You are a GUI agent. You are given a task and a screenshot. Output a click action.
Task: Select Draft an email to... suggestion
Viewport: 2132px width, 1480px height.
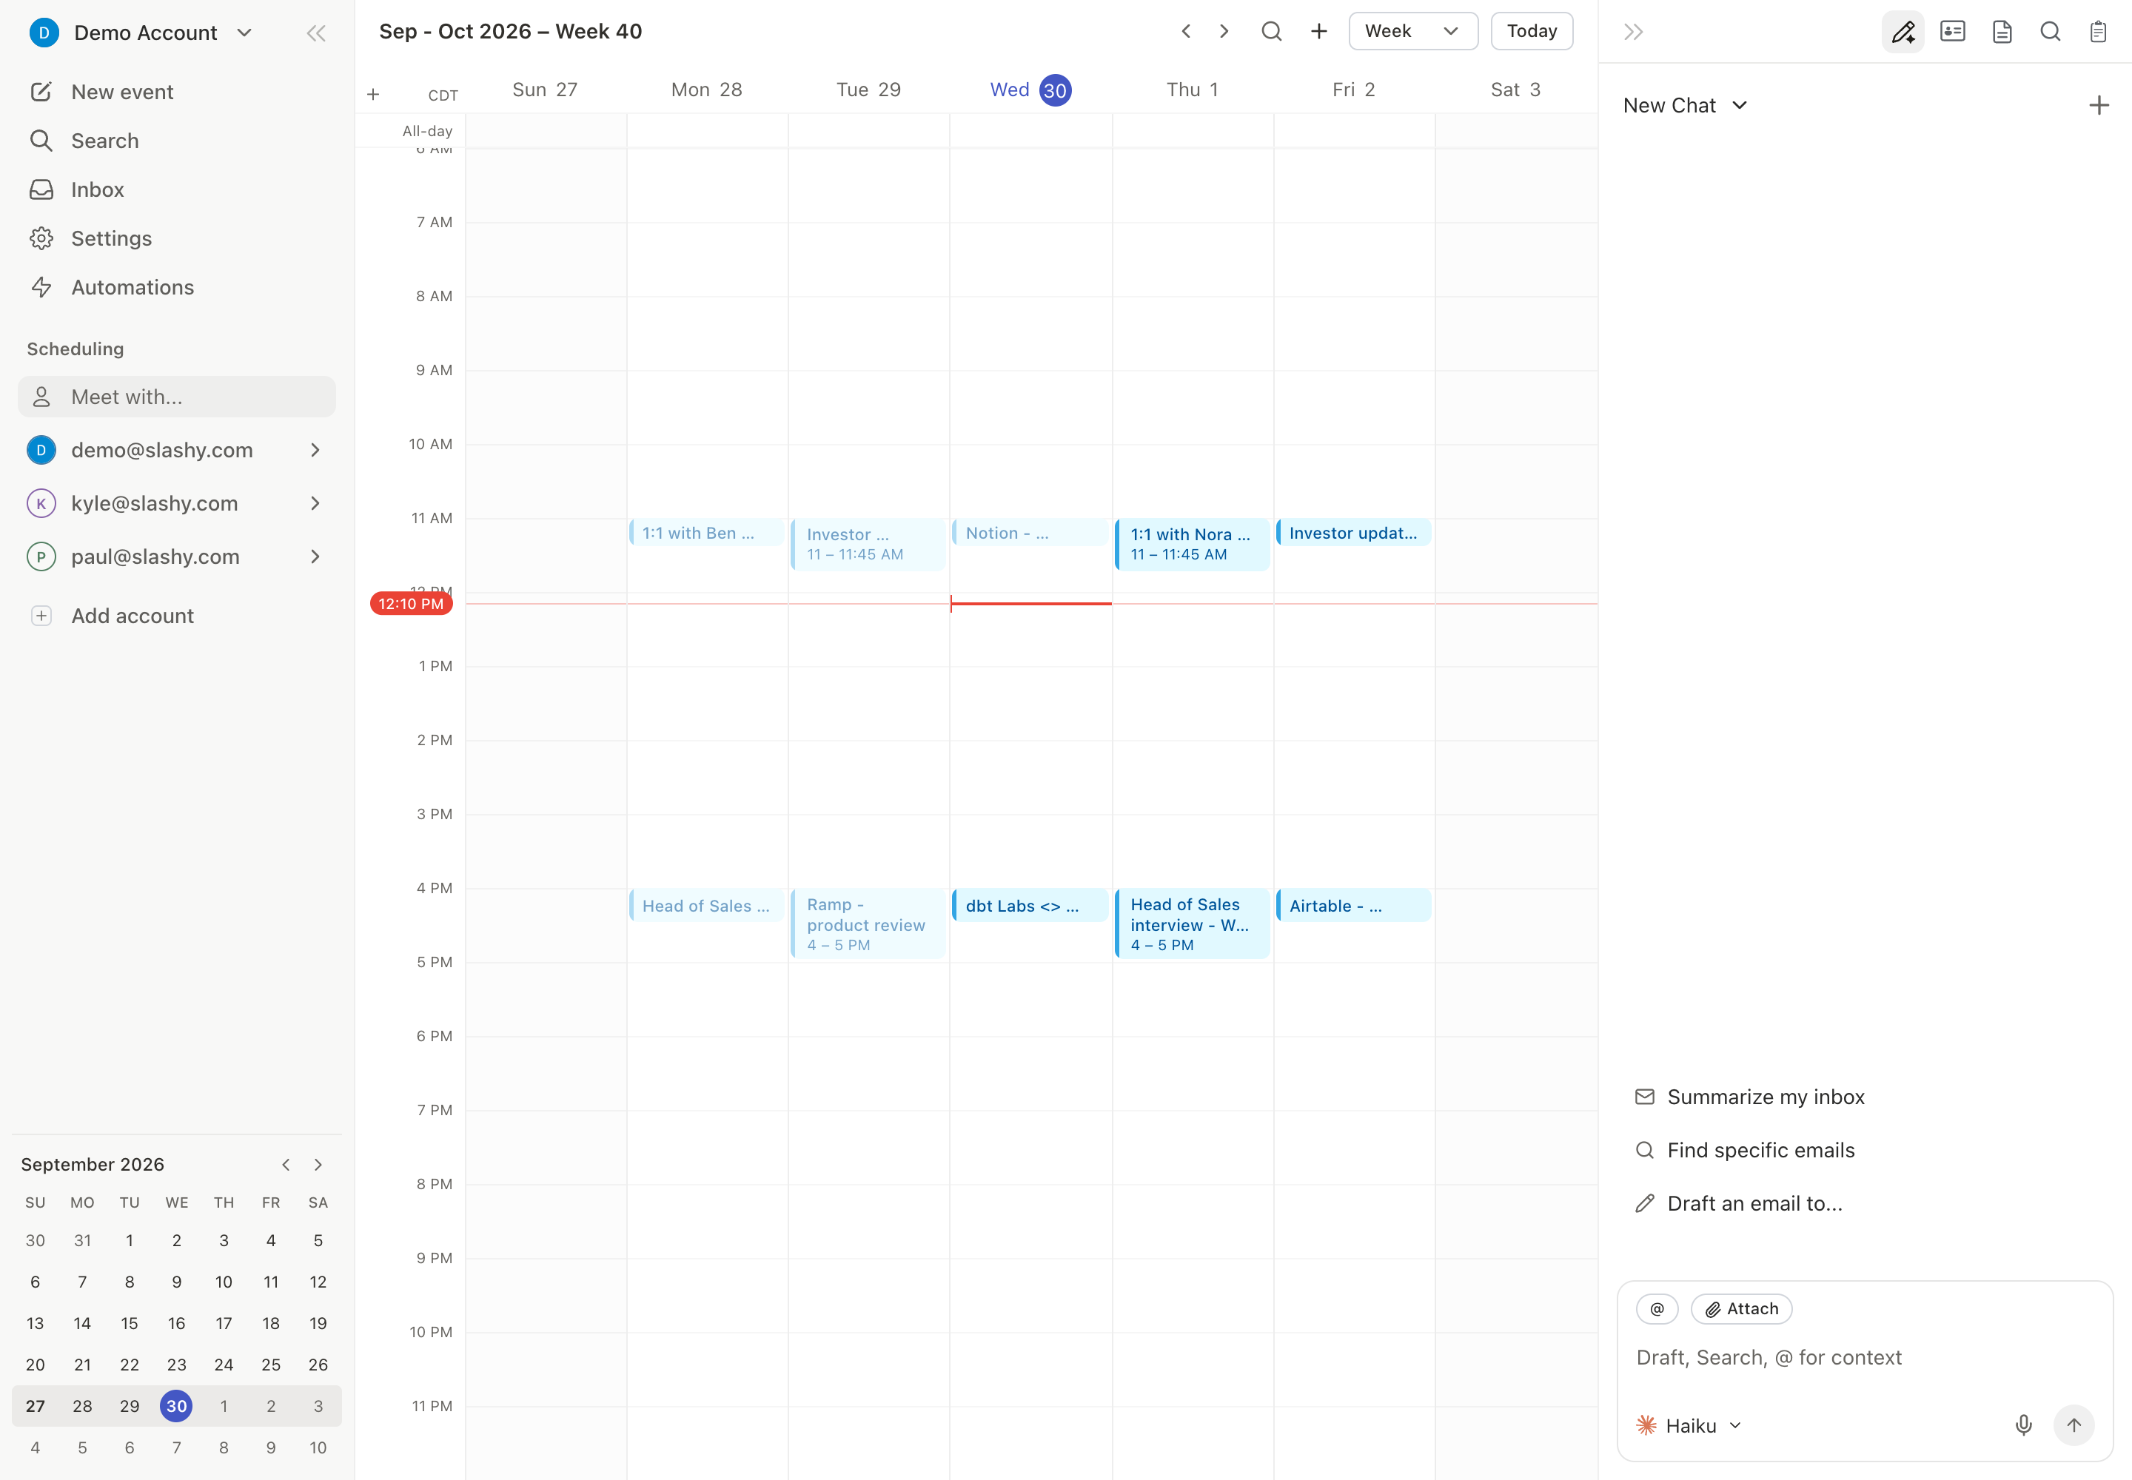pyautogui.click(x=1739, y=1204)
